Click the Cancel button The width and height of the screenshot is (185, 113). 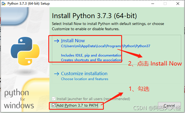[x=169, y=106]
